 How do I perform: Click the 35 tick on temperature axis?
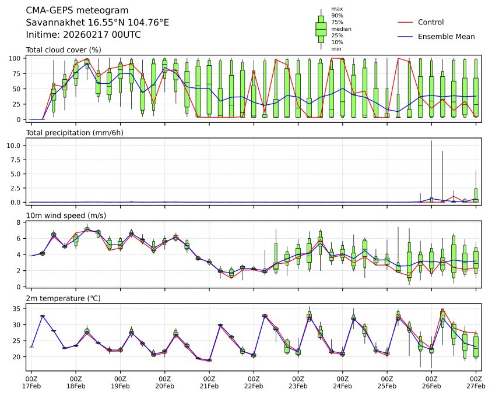[17, 309]
